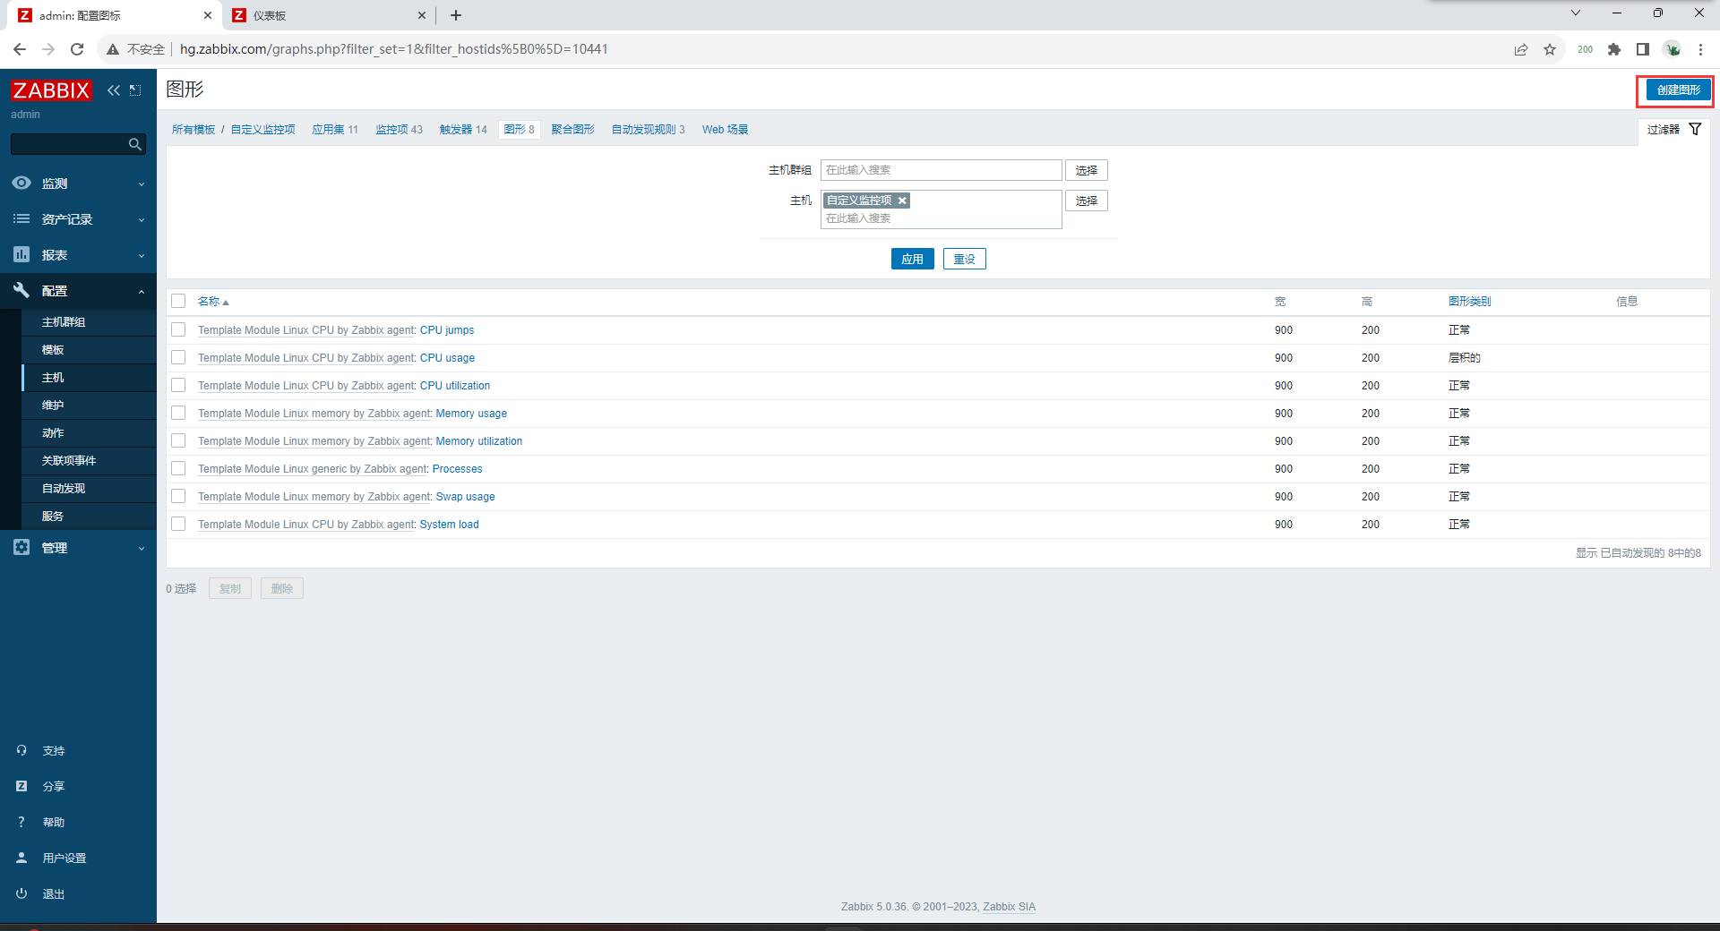Check the Memory usage row checkbox

tap(178, 413)
